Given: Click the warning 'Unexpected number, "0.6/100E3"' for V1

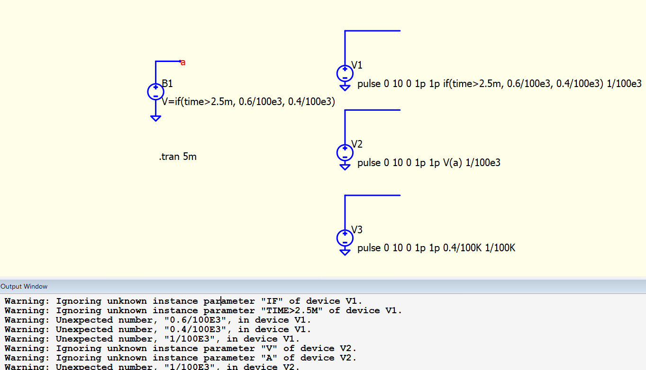Looking at the screenshot, I should point(158,320).
